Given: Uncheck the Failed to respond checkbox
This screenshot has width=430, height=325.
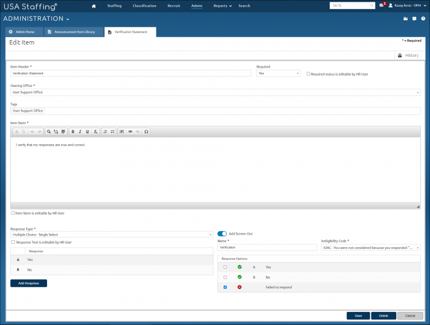Looking at the screenshot, I should coord(225,287).
